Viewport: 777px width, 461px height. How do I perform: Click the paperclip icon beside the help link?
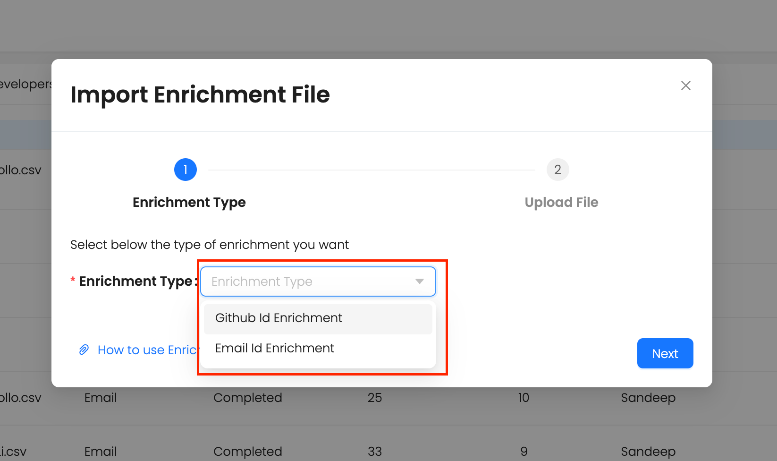click(84, 350)
